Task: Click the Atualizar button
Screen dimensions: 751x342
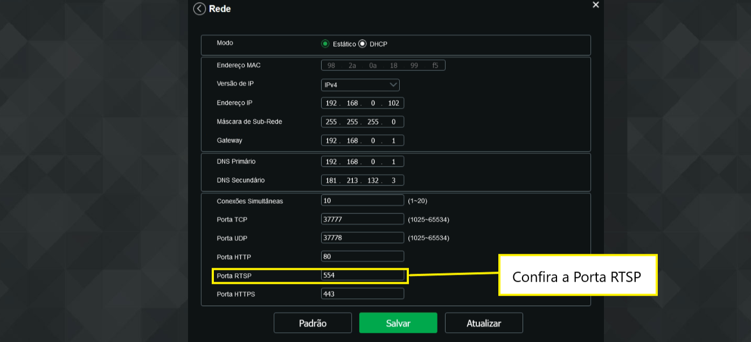Action: 484,323
